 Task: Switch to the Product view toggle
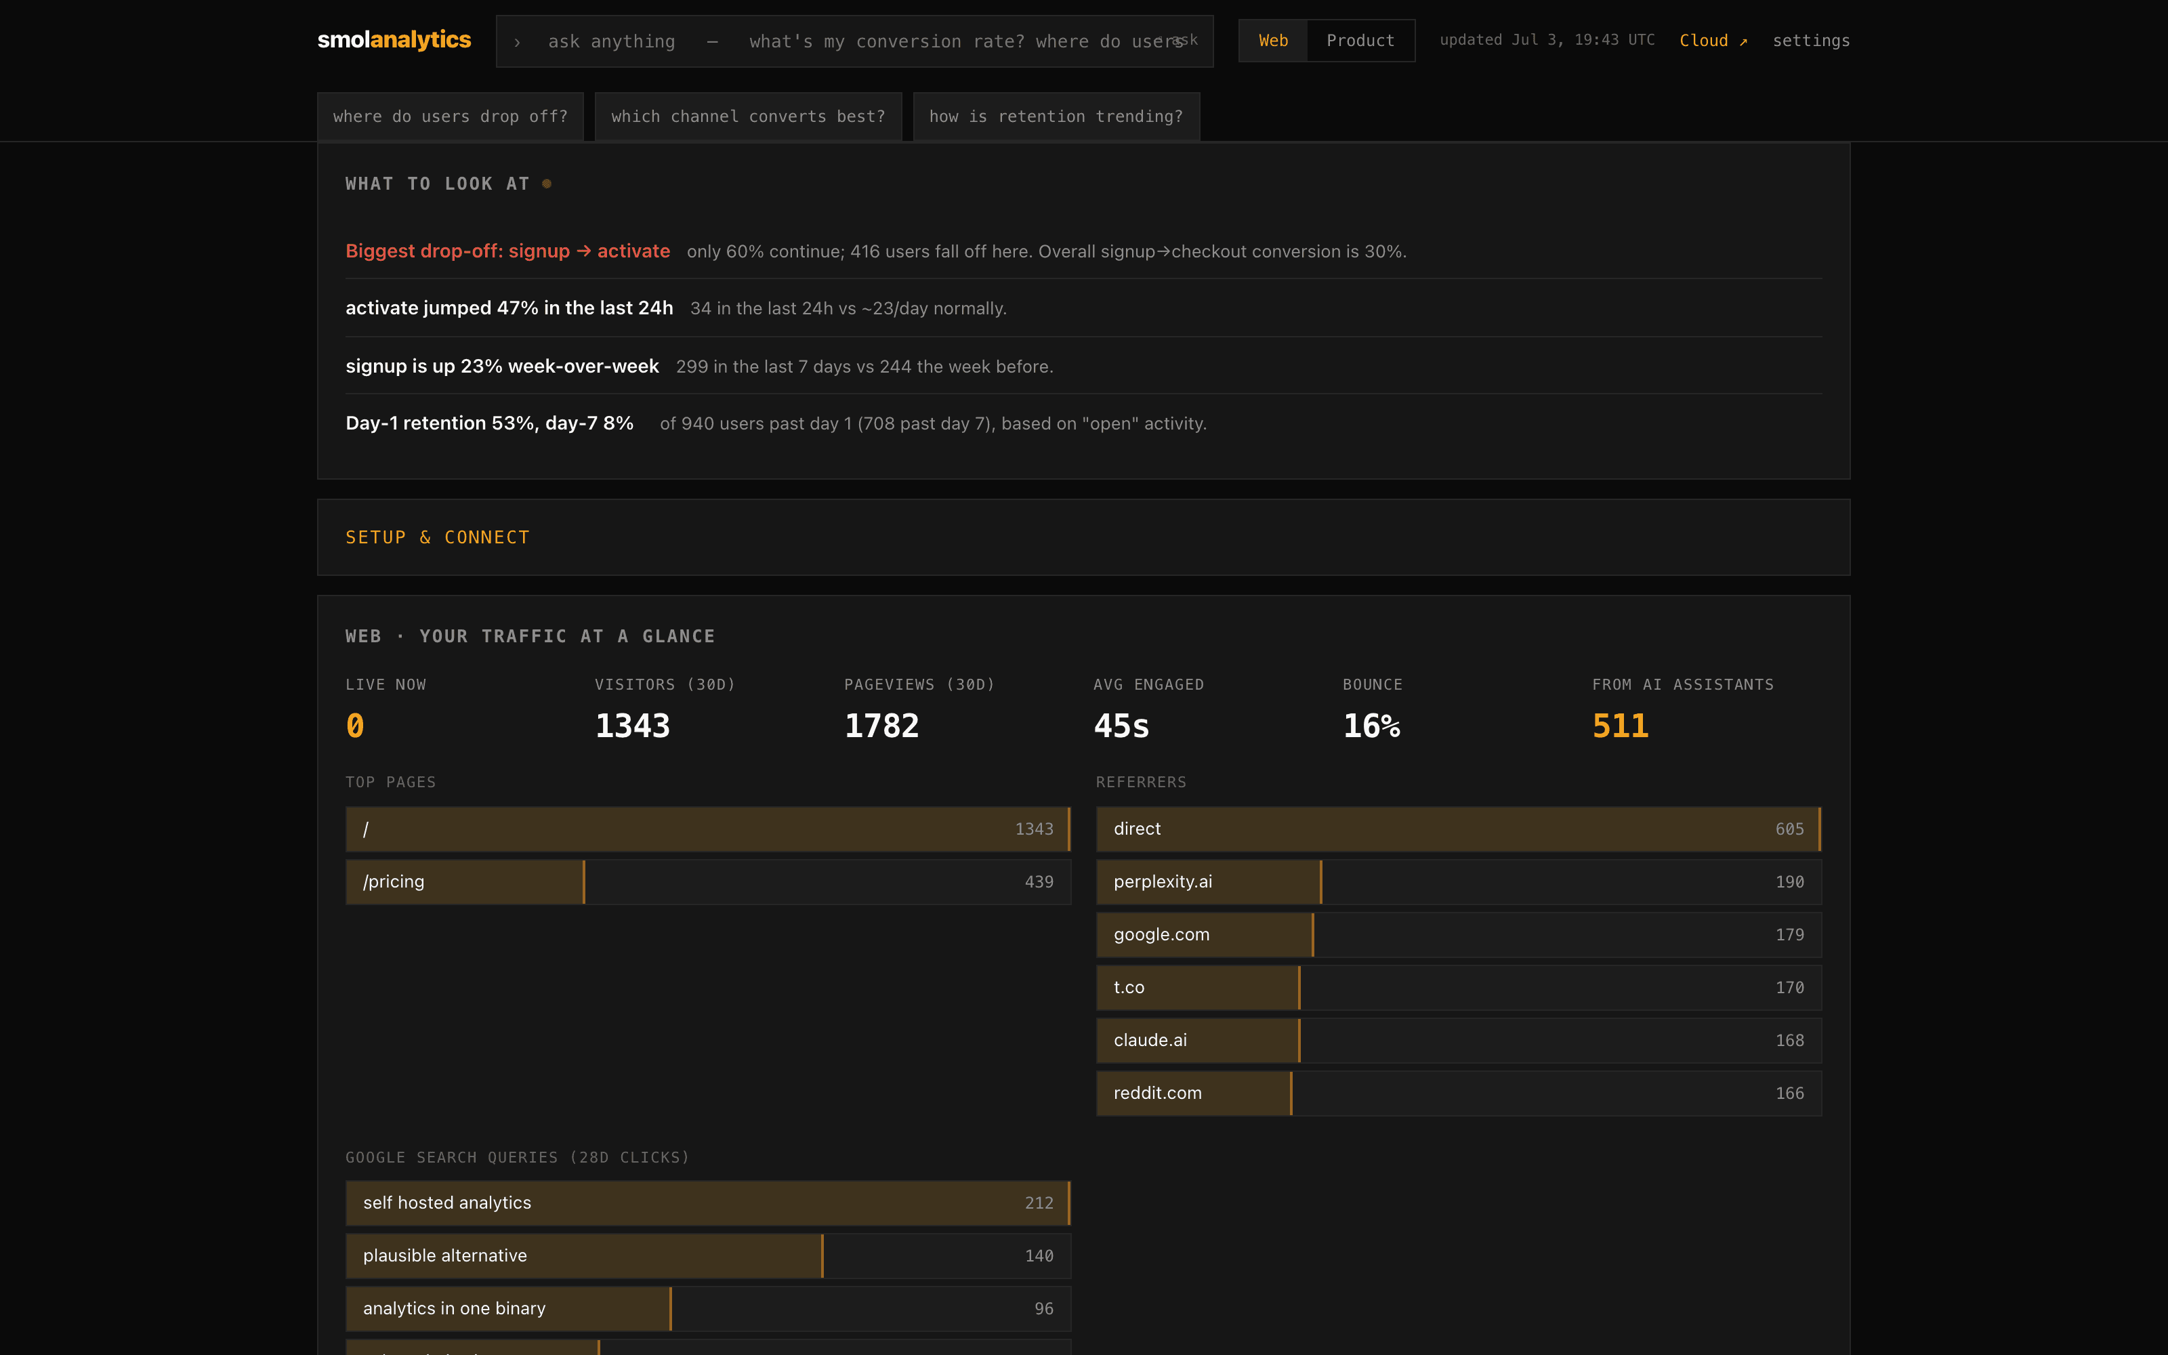tap(1360, 41)
